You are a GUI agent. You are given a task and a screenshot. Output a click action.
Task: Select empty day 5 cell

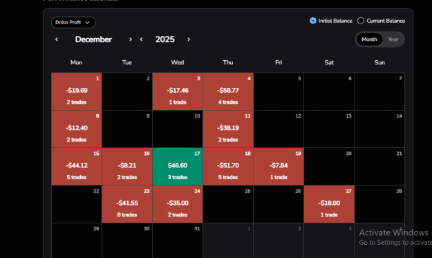(x=279, y=91)
